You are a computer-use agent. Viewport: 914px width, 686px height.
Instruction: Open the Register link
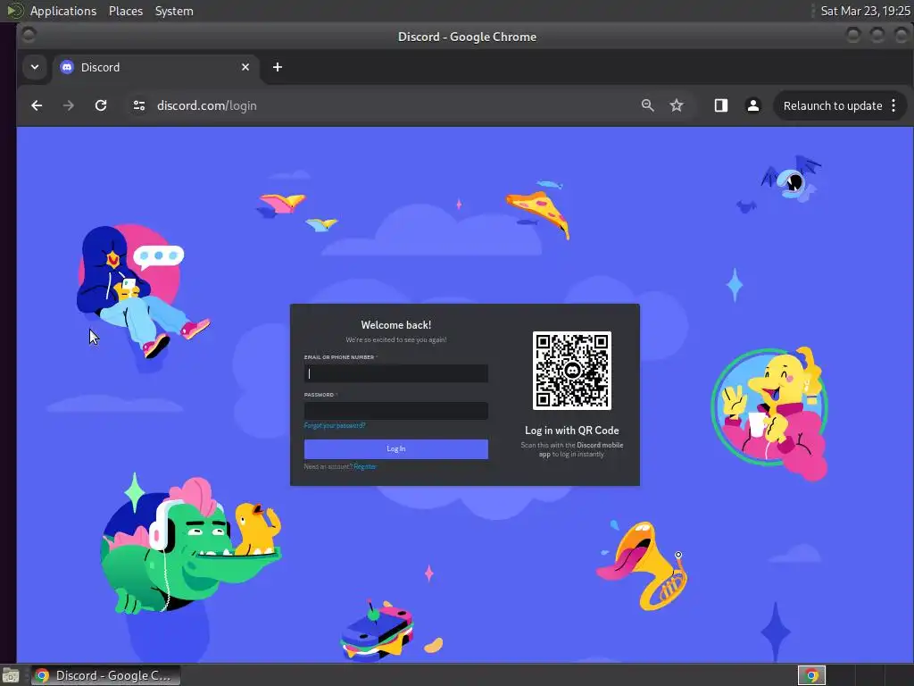pos(365,466)
